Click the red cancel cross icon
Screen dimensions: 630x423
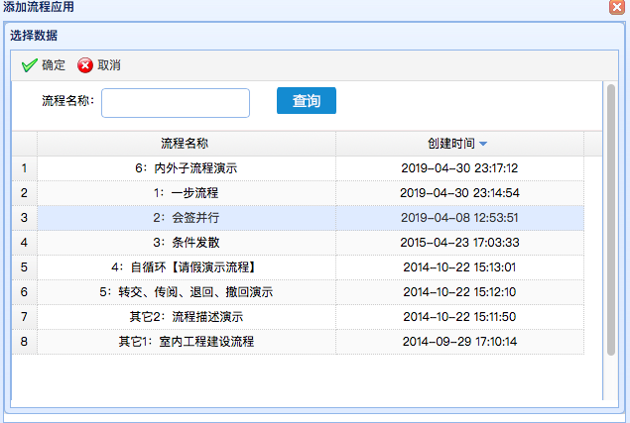(x=85, y=65)
